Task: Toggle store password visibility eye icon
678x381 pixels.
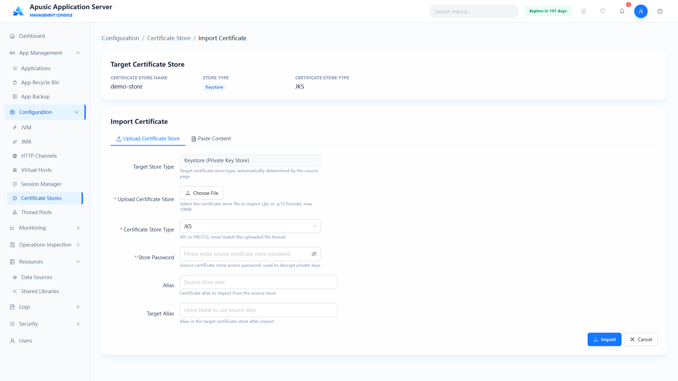Action: point(314,254)
